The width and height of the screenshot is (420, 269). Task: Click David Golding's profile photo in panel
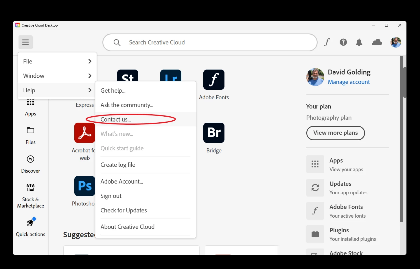click(315, 77)
